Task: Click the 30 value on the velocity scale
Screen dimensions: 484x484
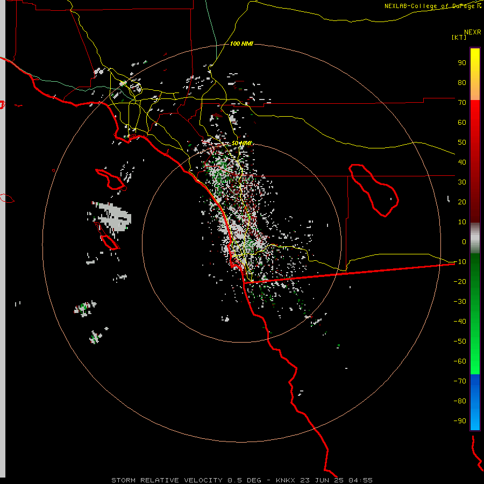Action: pyautogui.click(x=462, y=182)
